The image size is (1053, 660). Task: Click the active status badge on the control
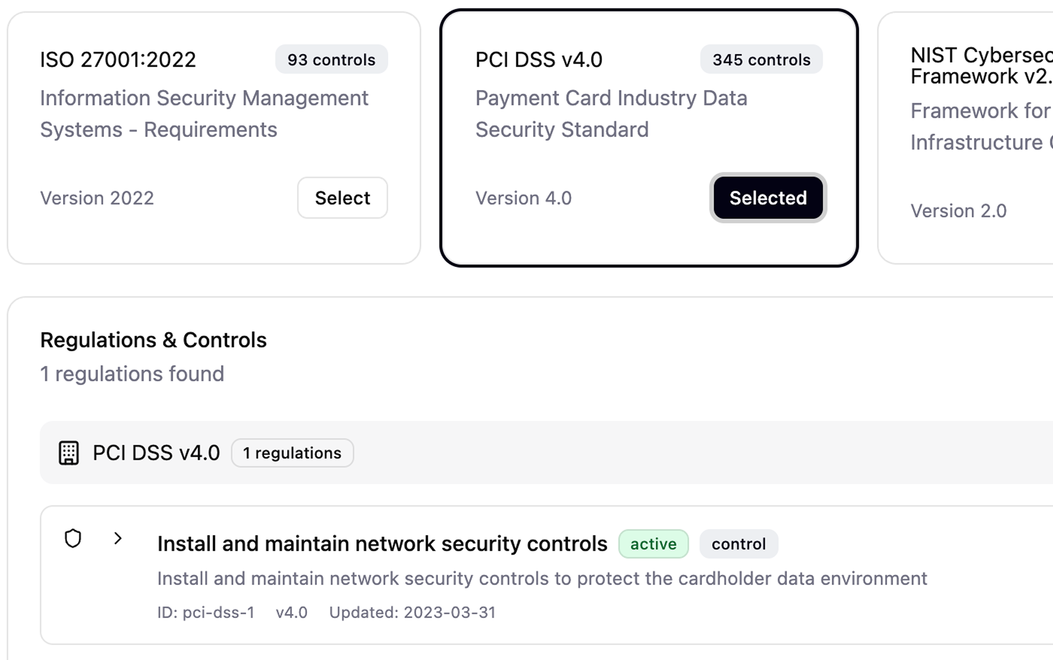[x=653, y=544]
